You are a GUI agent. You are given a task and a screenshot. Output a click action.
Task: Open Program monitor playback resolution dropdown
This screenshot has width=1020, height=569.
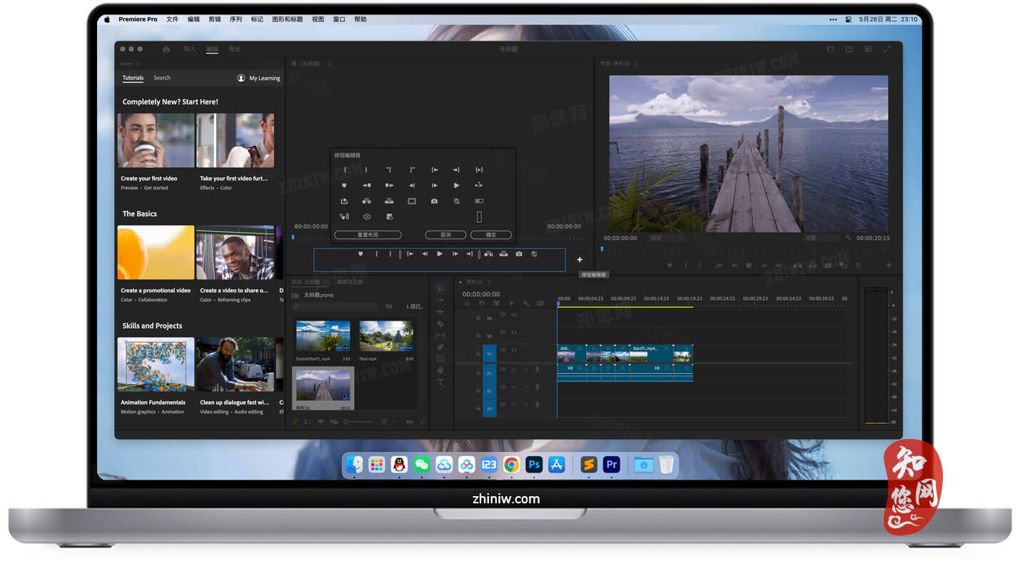click(820, 238)
